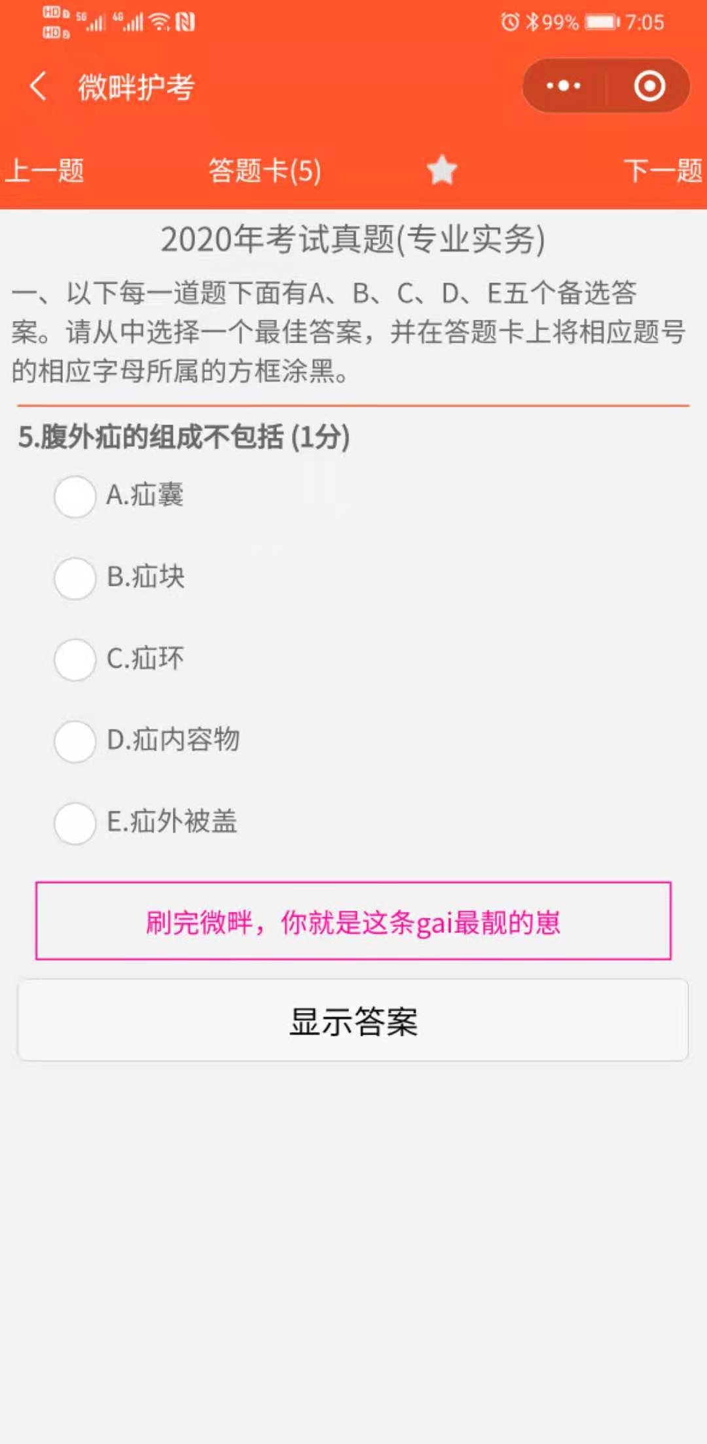Go to previous question 上一题

pyautogui.click(x=45, y=170)
